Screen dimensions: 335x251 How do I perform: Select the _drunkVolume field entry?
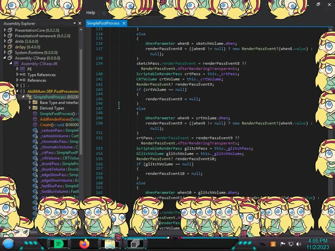[59, 169]
